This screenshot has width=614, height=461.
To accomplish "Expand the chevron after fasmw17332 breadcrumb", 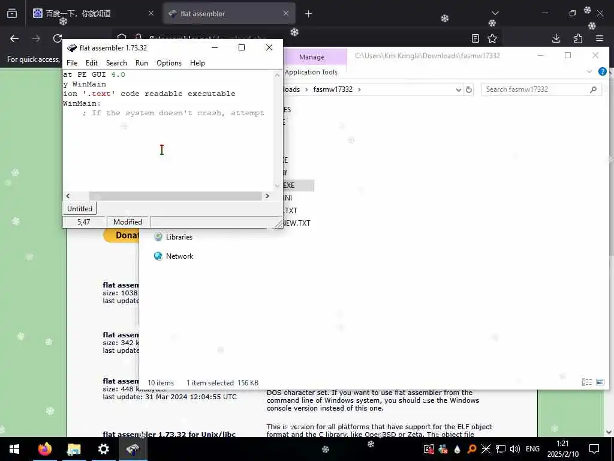I will pyautogui.click(x=360, y=89).
